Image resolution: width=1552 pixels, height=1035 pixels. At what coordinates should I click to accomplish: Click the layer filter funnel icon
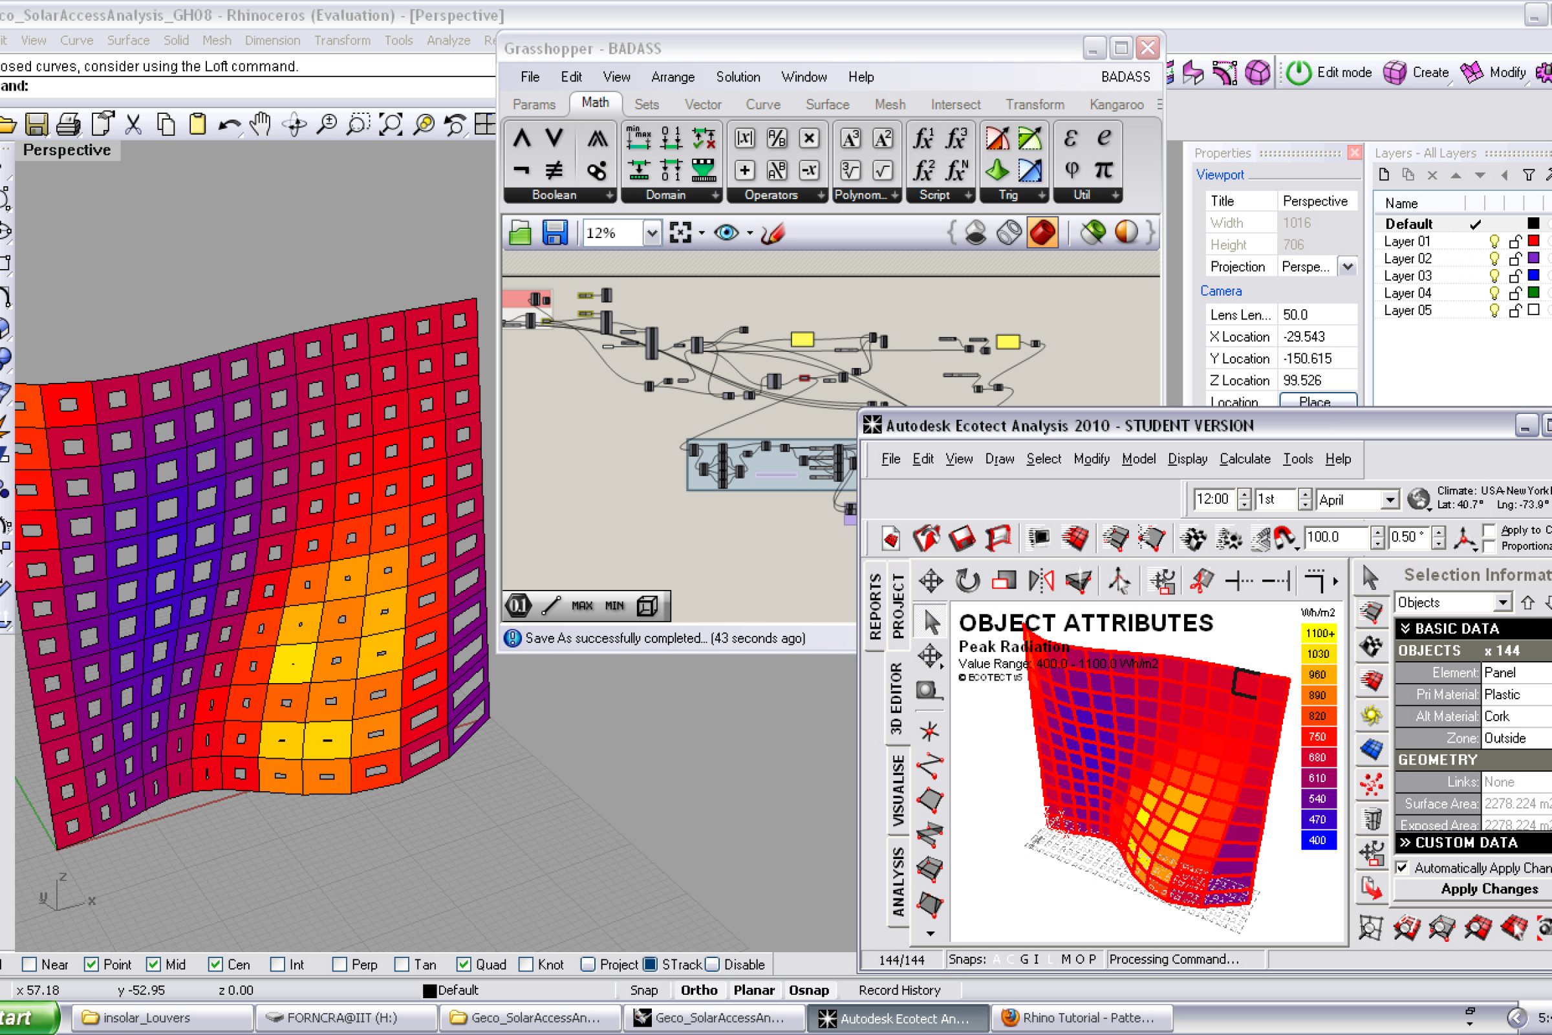(x=1528, y=175)
